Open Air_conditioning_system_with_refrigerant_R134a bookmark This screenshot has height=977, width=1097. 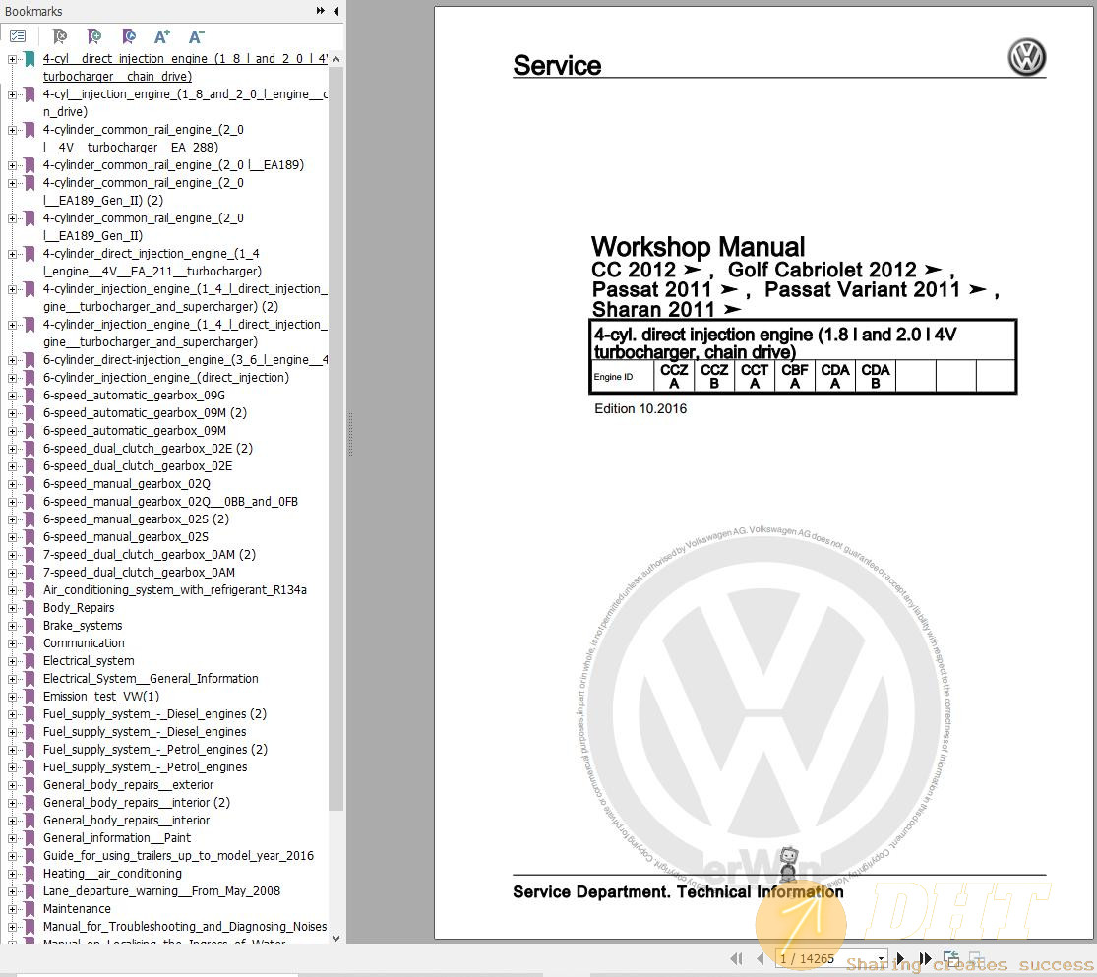pos(175,590)
